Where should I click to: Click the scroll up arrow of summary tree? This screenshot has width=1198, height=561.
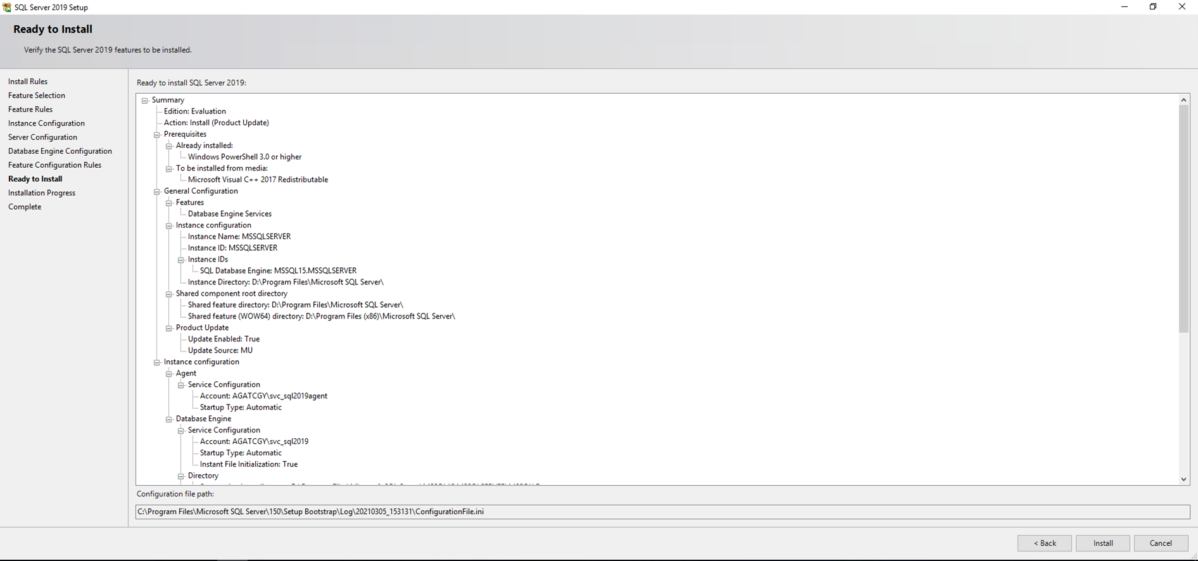pyautogui.click(x=1183, y=100)
